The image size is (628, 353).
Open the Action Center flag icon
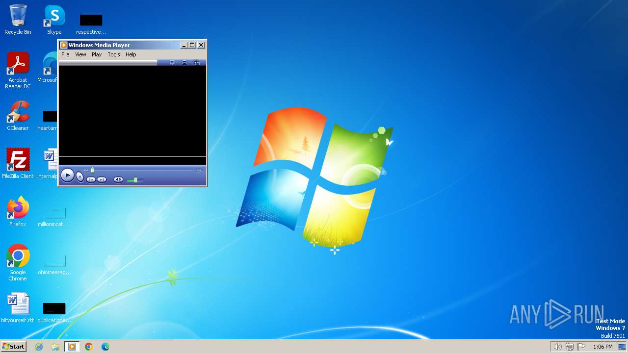pyautogui.click(x=581, y=347)
